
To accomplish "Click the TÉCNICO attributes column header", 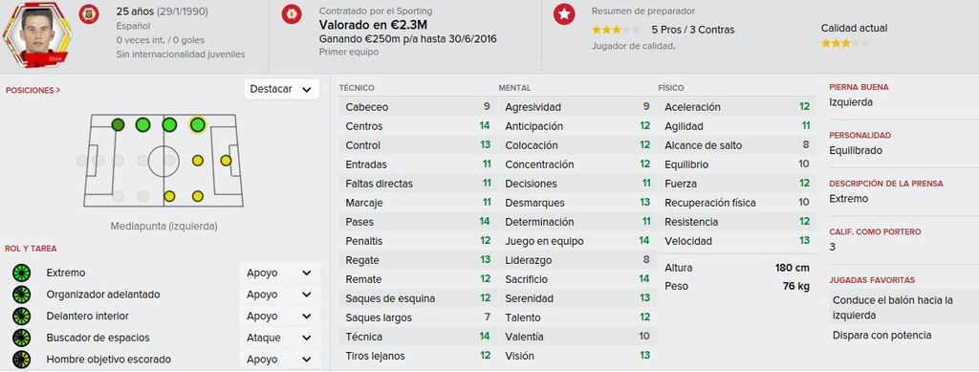I will [x=357, y=88].
